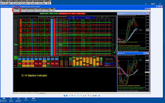Click the AUDCAD symbol in first dashboard row
The width and height of the screenshot is (165, 103).
pyautogui.click(x=16, y=20)
